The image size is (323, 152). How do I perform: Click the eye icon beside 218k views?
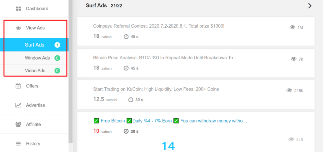coord(289,90)
